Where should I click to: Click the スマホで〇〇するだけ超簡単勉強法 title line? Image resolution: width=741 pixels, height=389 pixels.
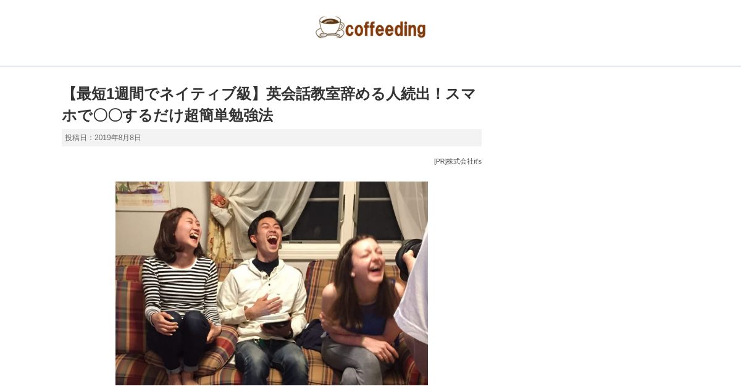[167, 115]
